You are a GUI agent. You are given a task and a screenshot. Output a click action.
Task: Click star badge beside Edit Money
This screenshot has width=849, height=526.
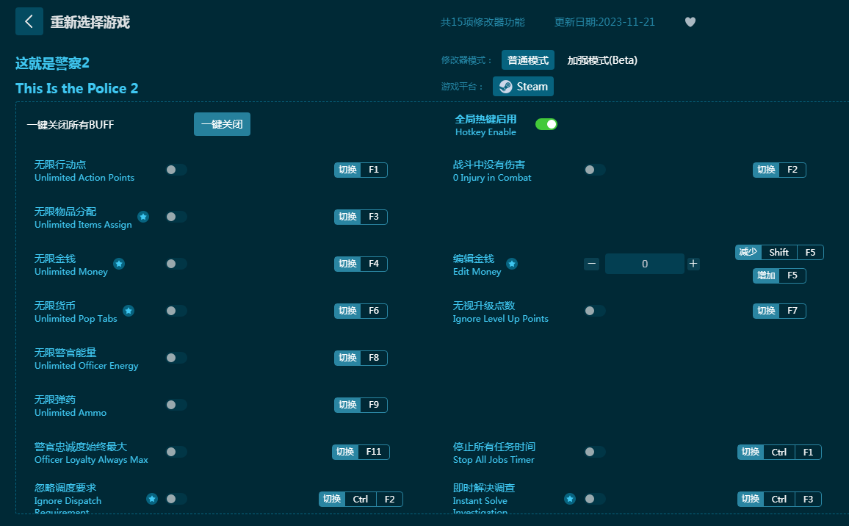pos(512,264)
